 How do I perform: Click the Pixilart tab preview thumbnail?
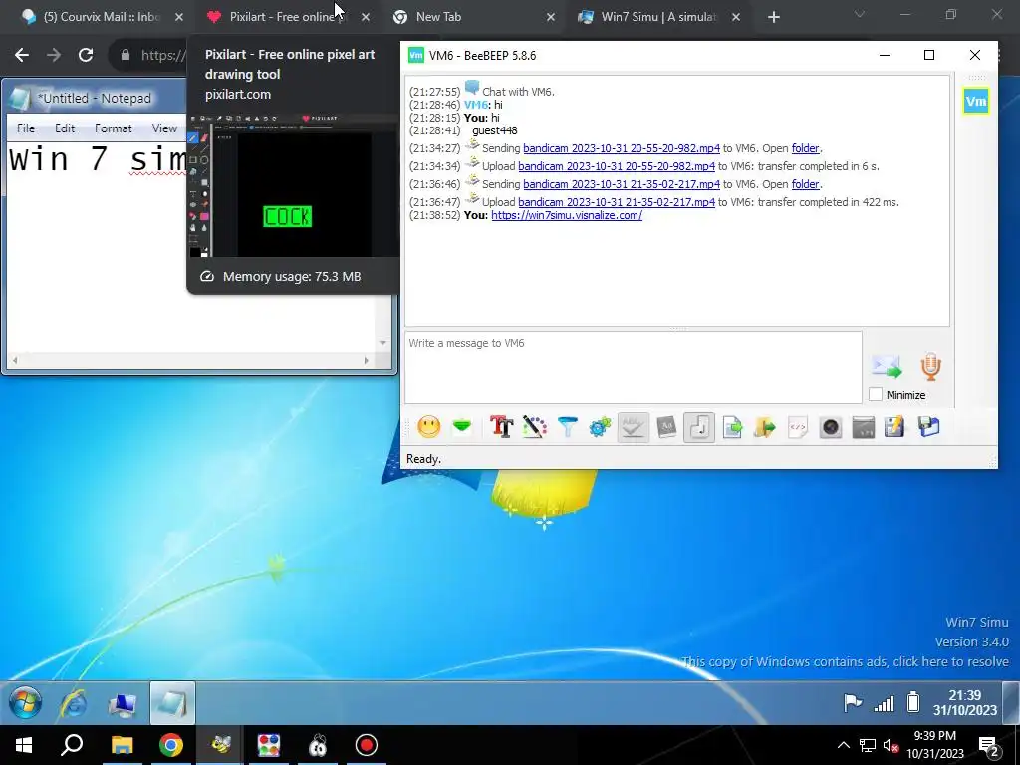293,185
